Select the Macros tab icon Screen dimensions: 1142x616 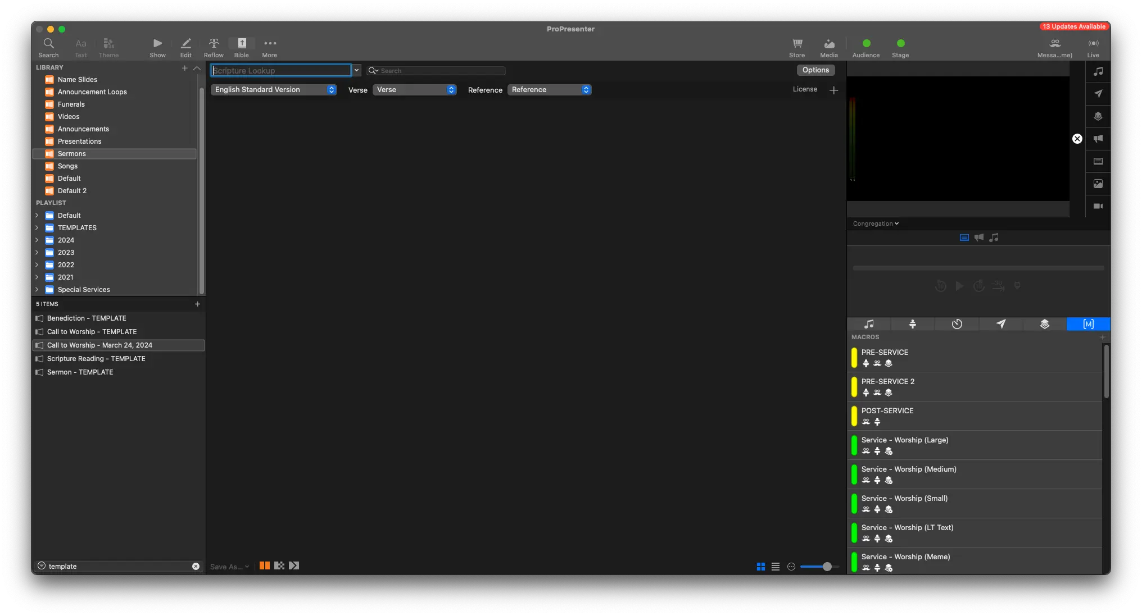coord(1088,324)
